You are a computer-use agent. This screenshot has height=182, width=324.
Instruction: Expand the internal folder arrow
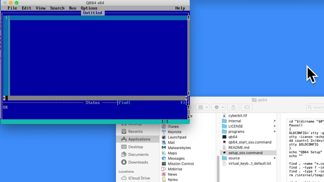point(275,121)
